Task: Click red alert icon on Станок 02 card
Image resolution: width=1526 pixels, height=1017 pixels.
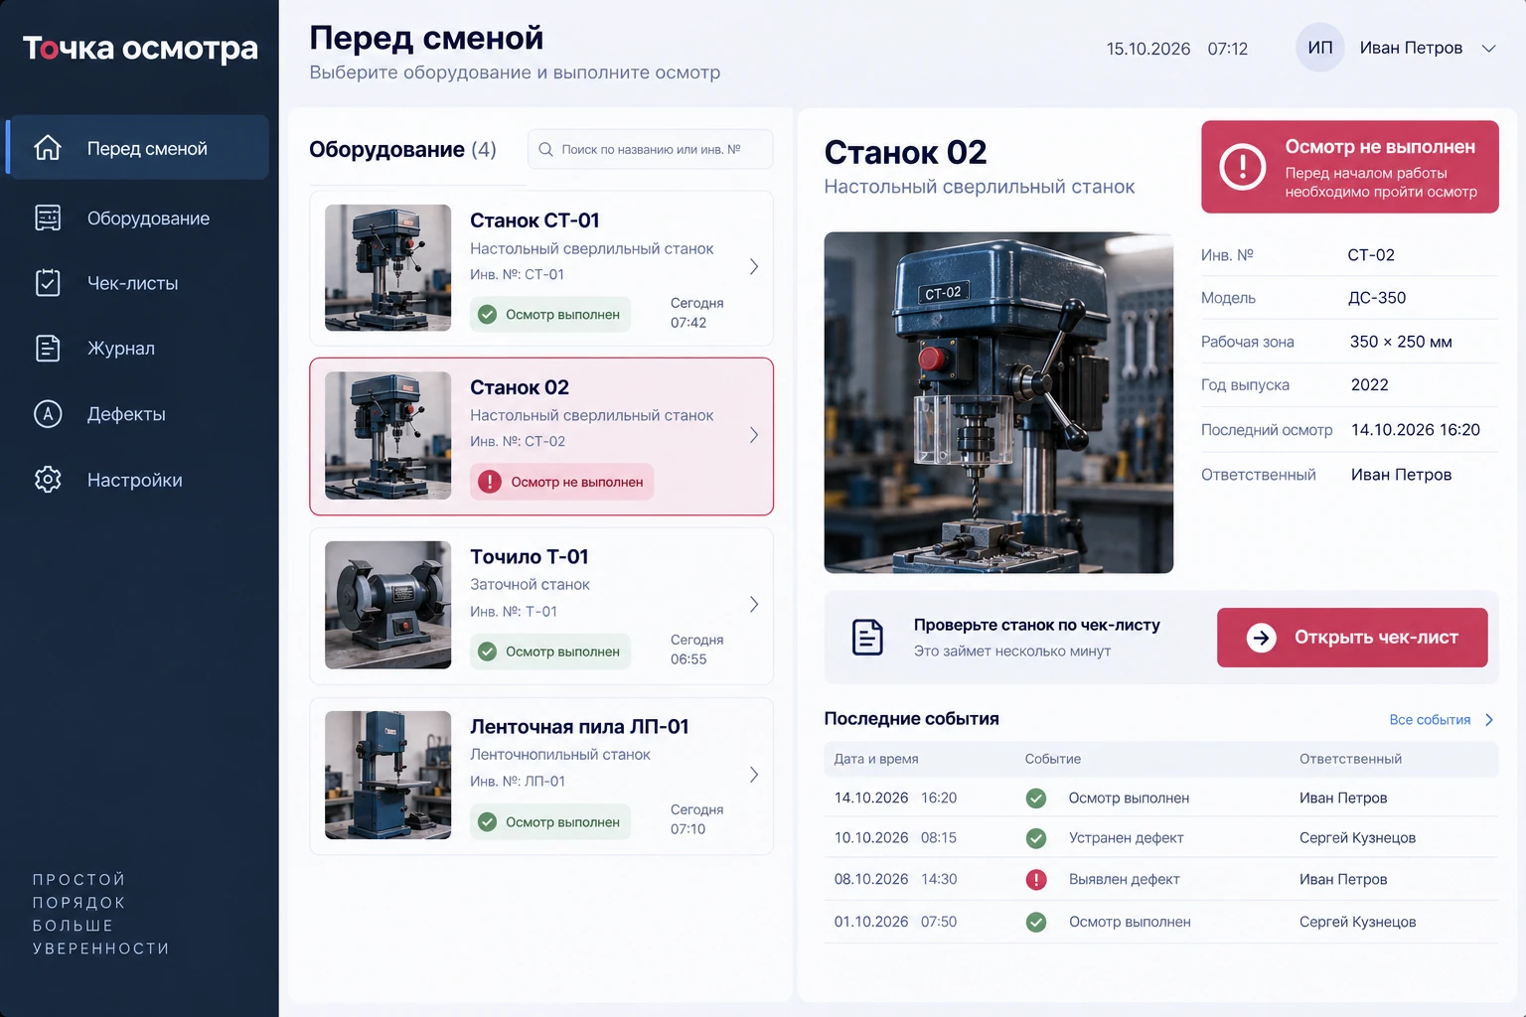Action: (x=490, y=482)
